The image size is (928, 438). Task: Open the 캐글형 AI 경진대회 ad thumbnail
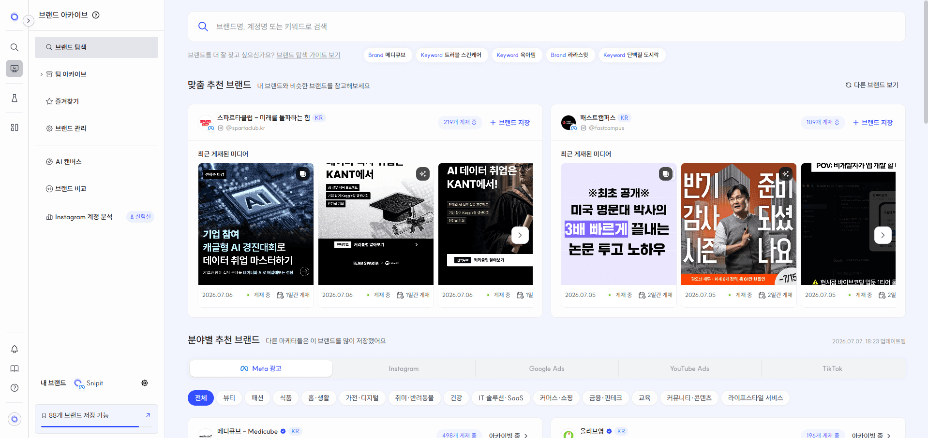pos(256,224)
